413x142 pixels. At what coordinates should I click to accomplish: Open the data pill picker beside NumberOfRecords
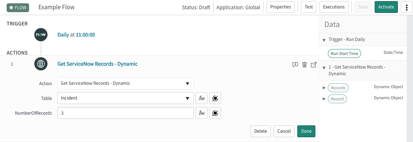point(215,113)
